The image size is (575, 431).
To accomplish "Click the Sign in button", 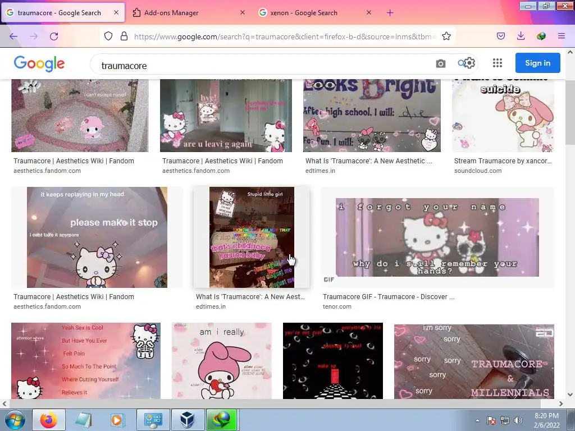I will tap(537, 63).
